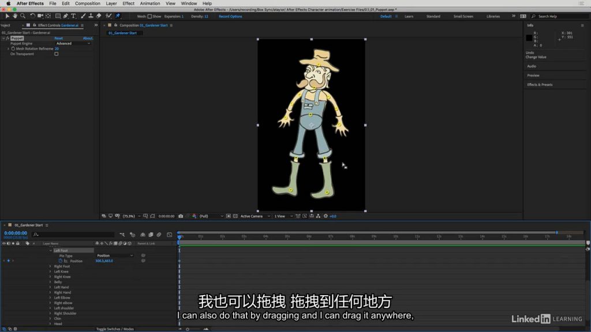Toggle the Region of Interest icon
Viewport: 591px width, 332px height.
pos(229,216)
